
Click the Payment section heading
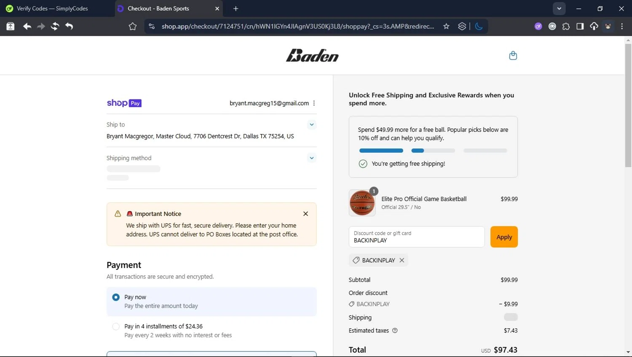pos(124,265)
